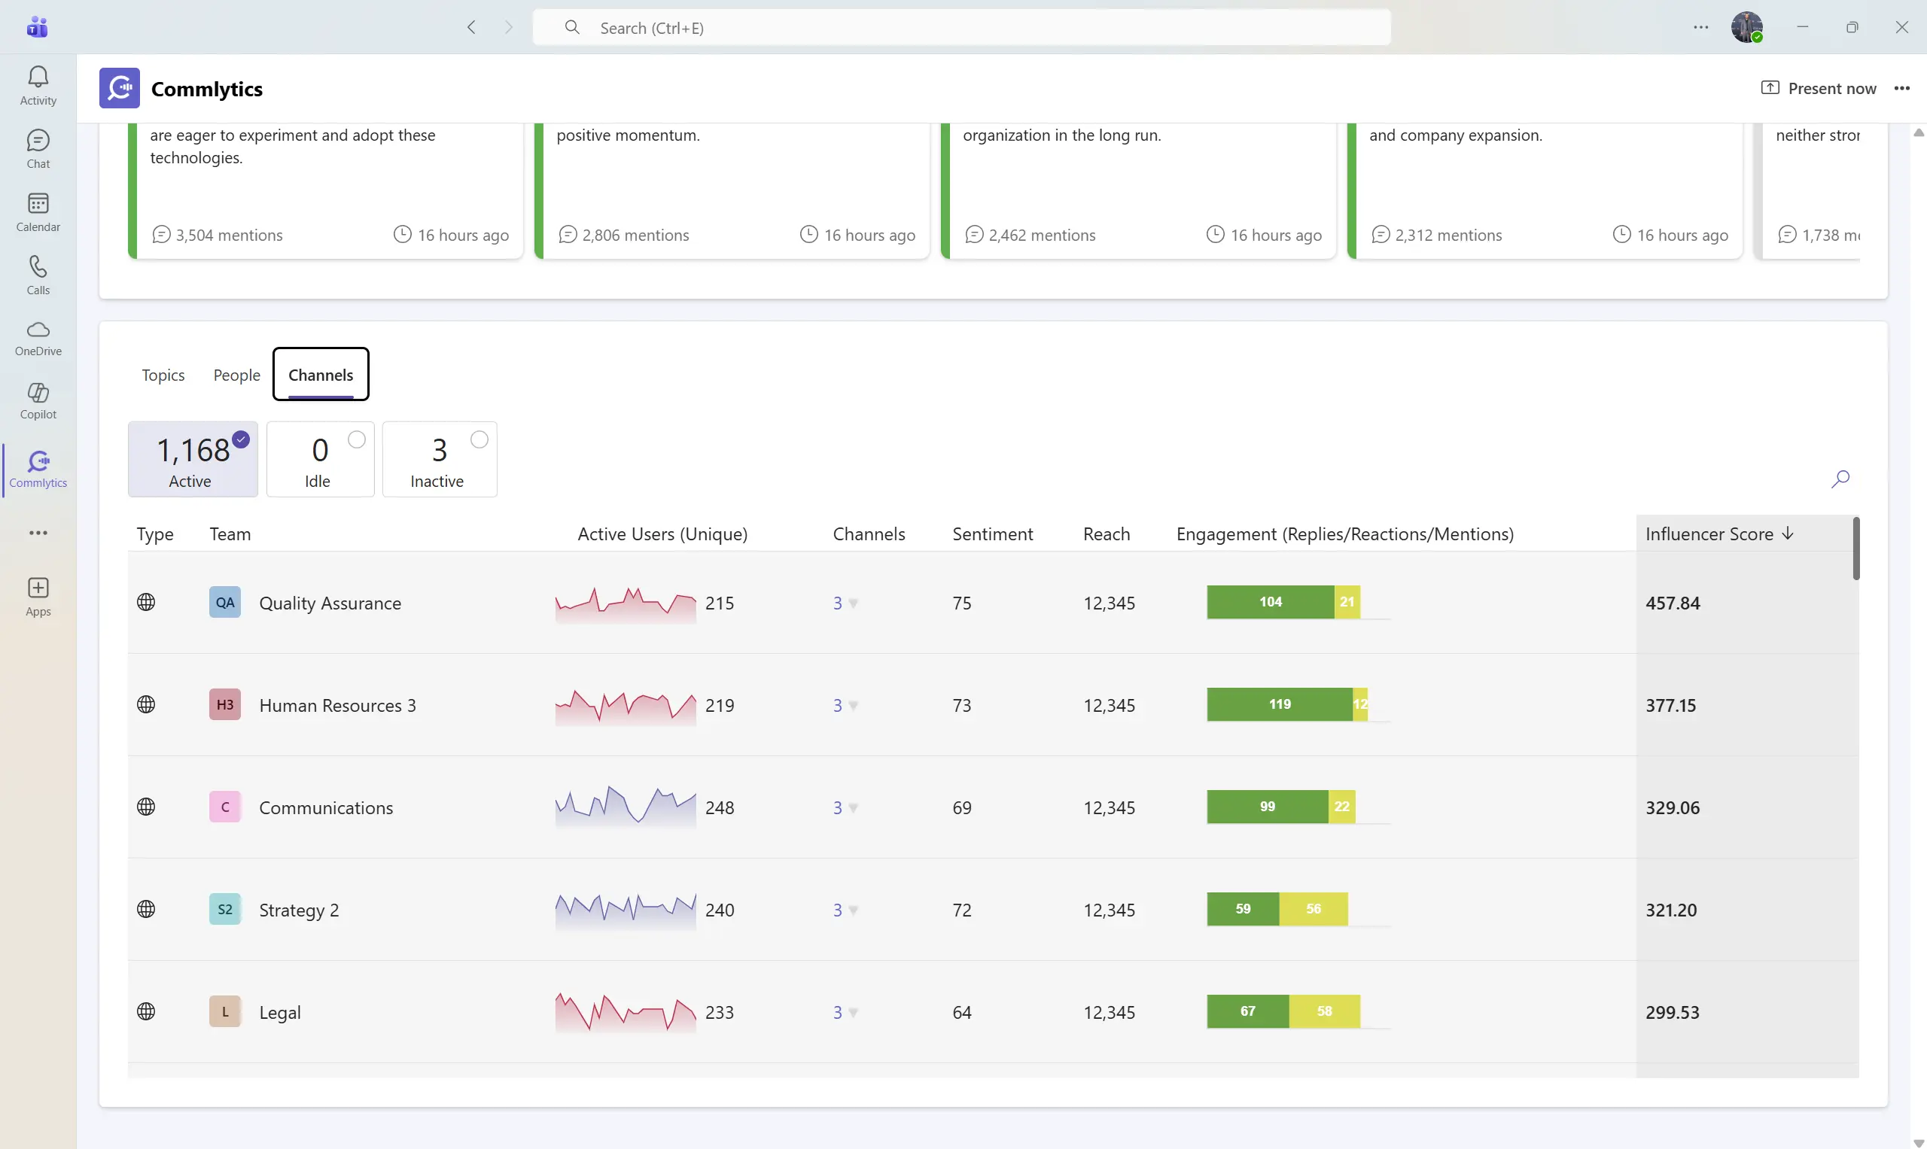The width and height of the screenshot is (1927, 1149).
Task: Open the Calendar icon
Action: click(x=38, y=212)
